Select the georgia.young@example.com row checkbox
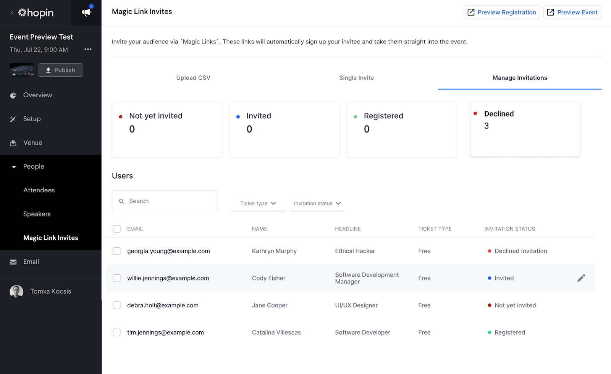Viewport: 611px width, 374px height. [x=117, y=251]
